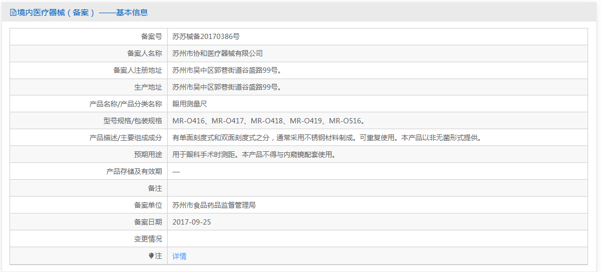
Task: Click the 预期用途 row label
Action: [x=148, y=154]
